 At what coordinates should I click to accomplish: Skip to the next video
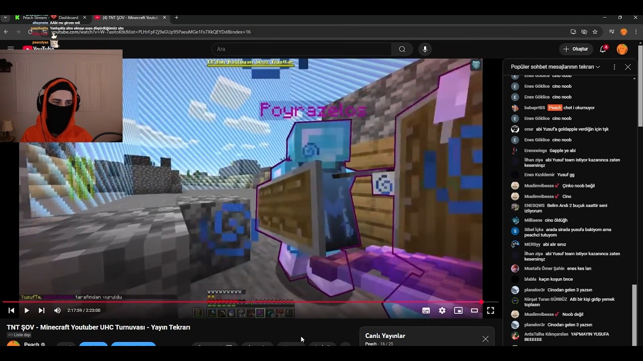(x=42, y=310)
